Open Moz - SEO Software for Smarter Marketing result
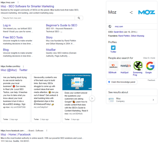The width and height of the screenshot is (160, 144). click(x=27, y=6)
